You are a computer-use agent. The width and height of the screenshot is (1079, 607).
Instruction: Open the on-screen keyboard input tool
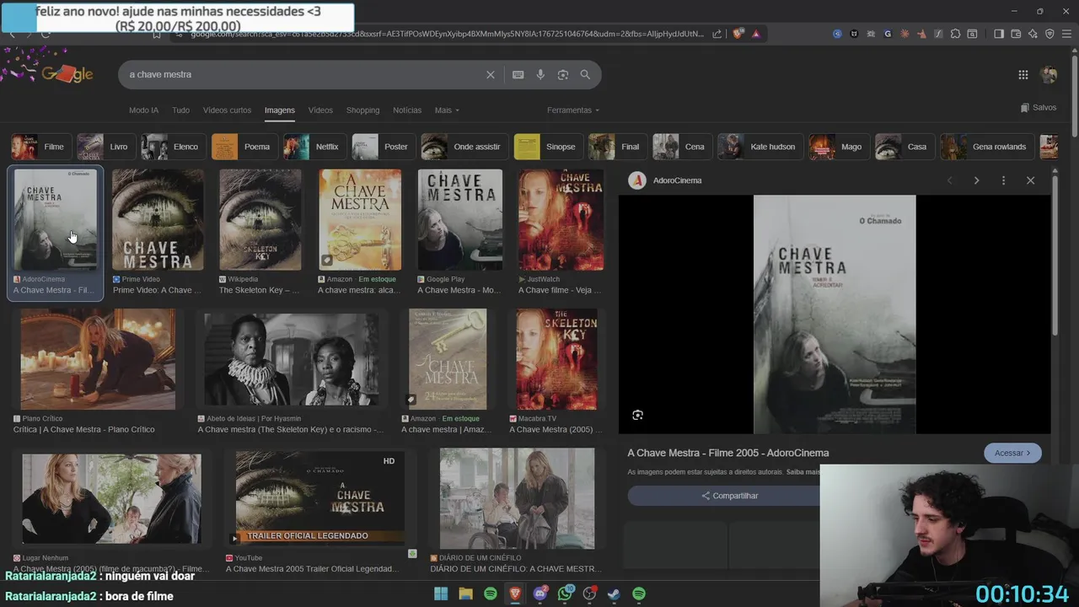coord(518,75)
